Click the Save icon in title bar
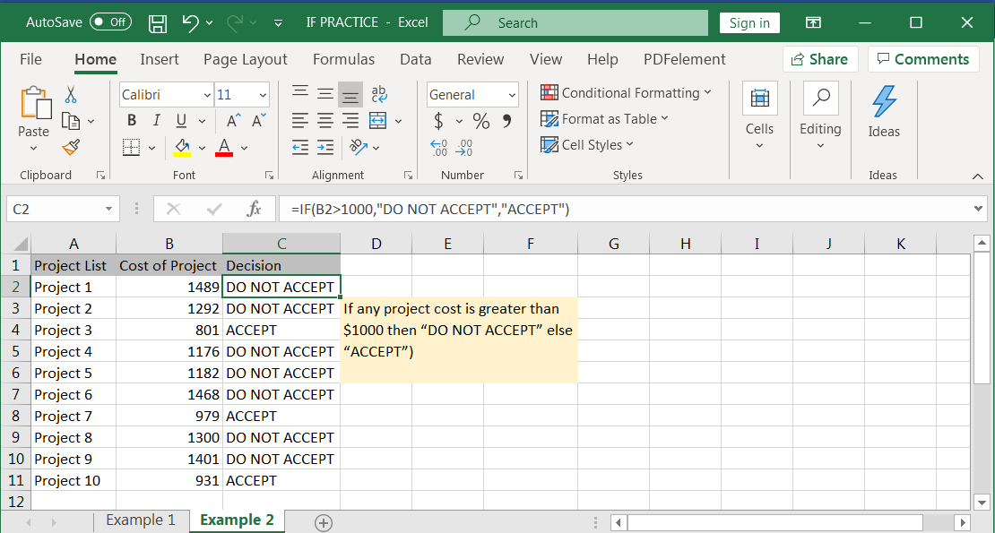995x533 pixels. coord(158,23)
